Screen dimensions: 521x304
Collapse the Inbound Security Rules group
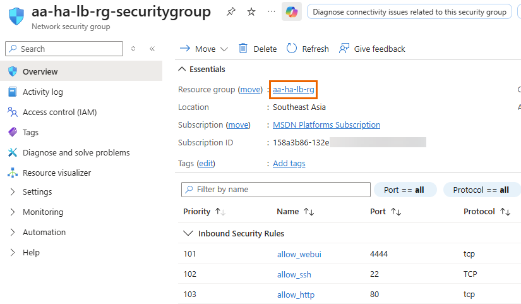point(188,233)
